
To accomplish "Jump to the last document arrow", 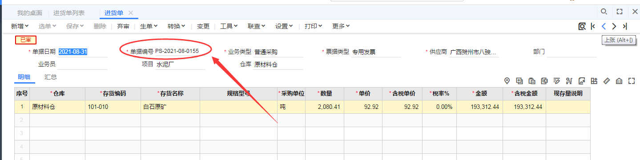I will coord(625,26).
